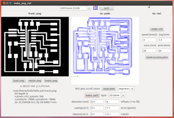Focus the speed (mm/s) field
174x118 pixels.
149,40
